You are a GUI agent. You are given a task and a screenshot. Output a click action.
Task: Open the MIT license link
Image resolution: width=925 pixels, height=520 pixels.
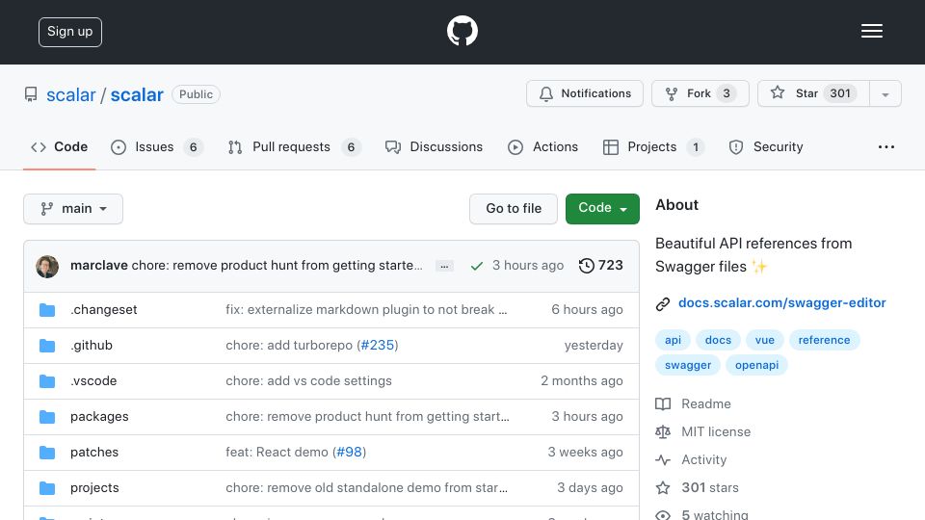click(716, 432)
